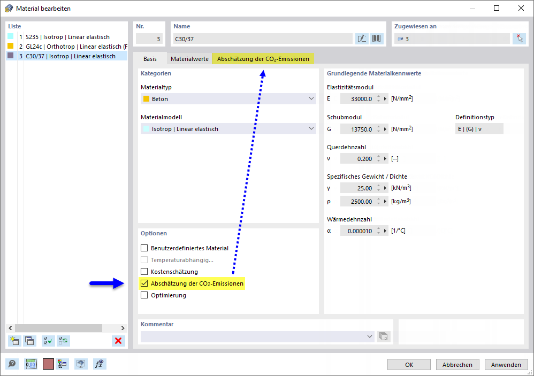Click the screen view icon bottom toolbar
The height and width of the screenshot is (376, 534).
[x=81, y=364]
